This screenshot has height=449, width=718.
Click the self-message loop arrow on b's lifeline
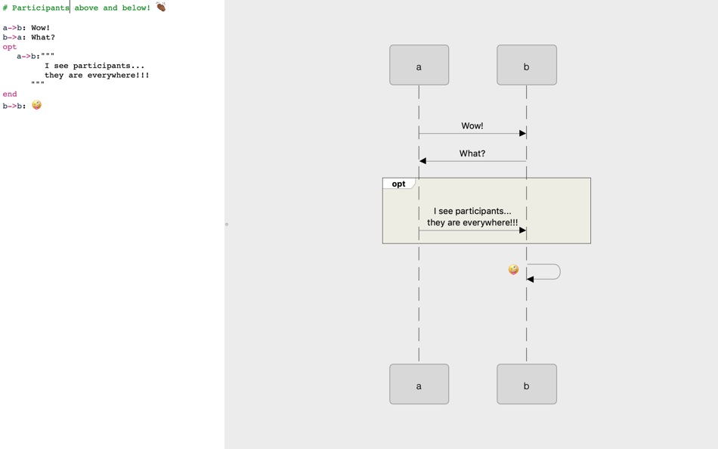tap(543, 271)
